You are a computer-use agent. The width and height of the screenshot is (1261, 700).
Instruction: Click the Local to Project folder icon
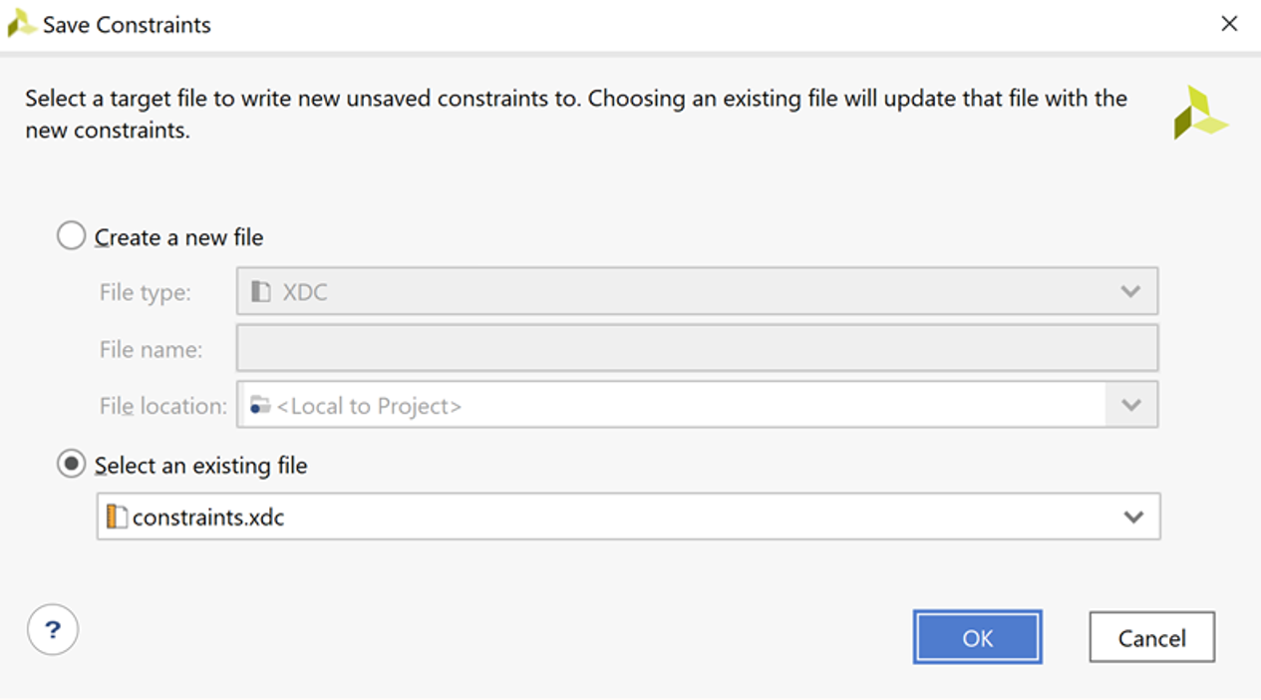(260, 406)
